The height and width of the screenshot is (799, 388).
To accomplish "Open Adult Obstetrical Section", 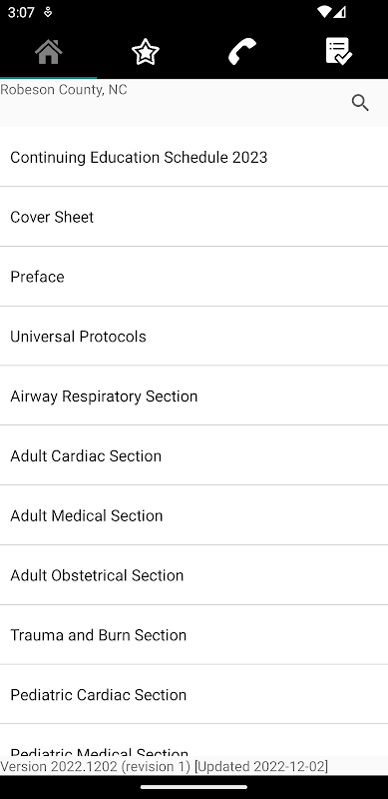I will point(194,575).
